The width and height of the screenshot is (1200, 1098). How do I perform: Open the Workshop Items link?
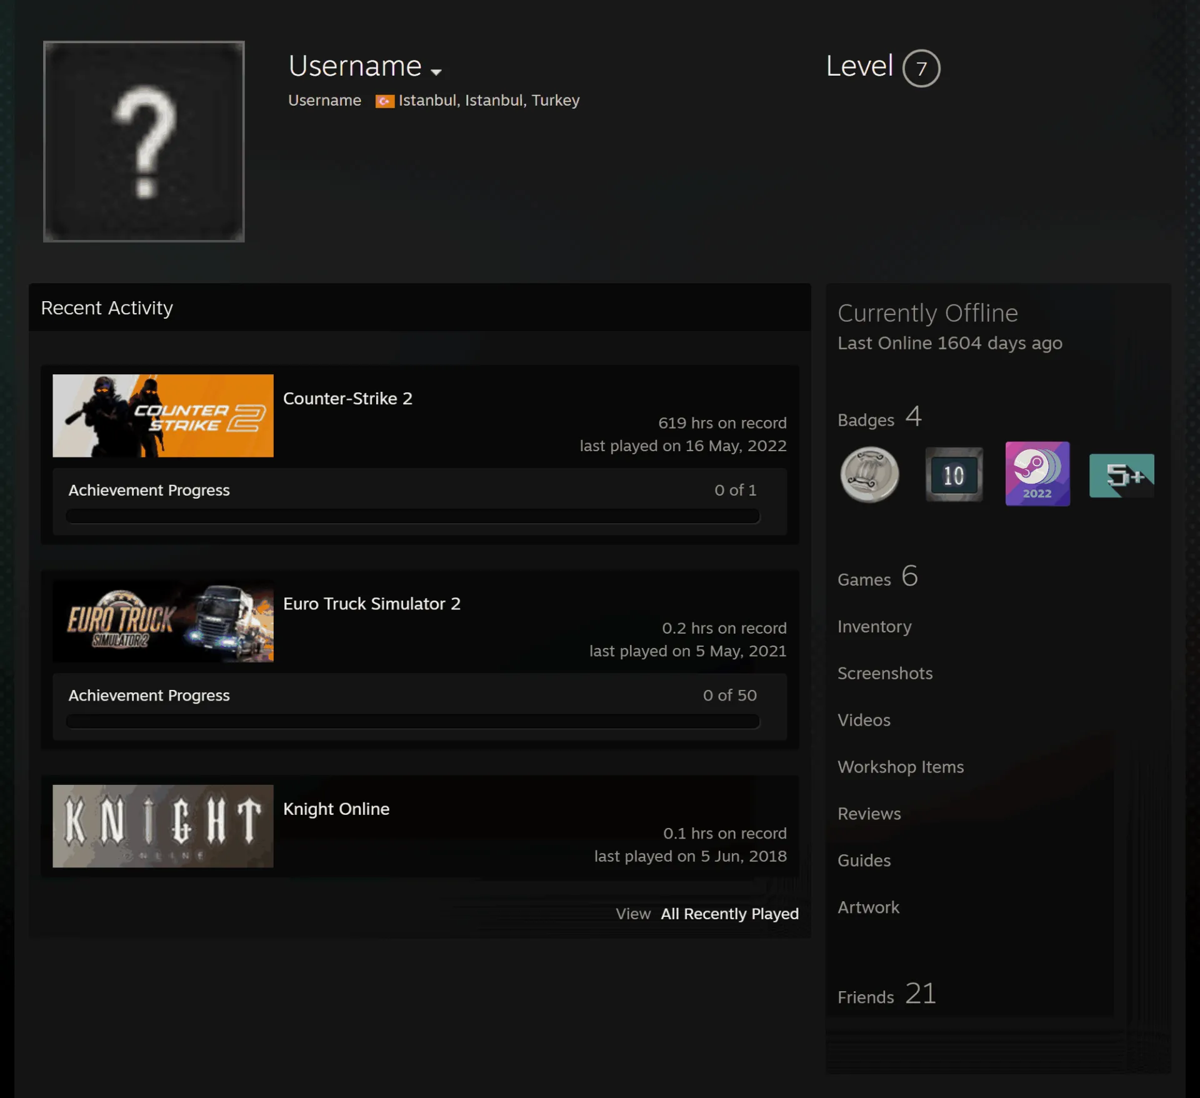pyautogui.click(x=901, y=767)
